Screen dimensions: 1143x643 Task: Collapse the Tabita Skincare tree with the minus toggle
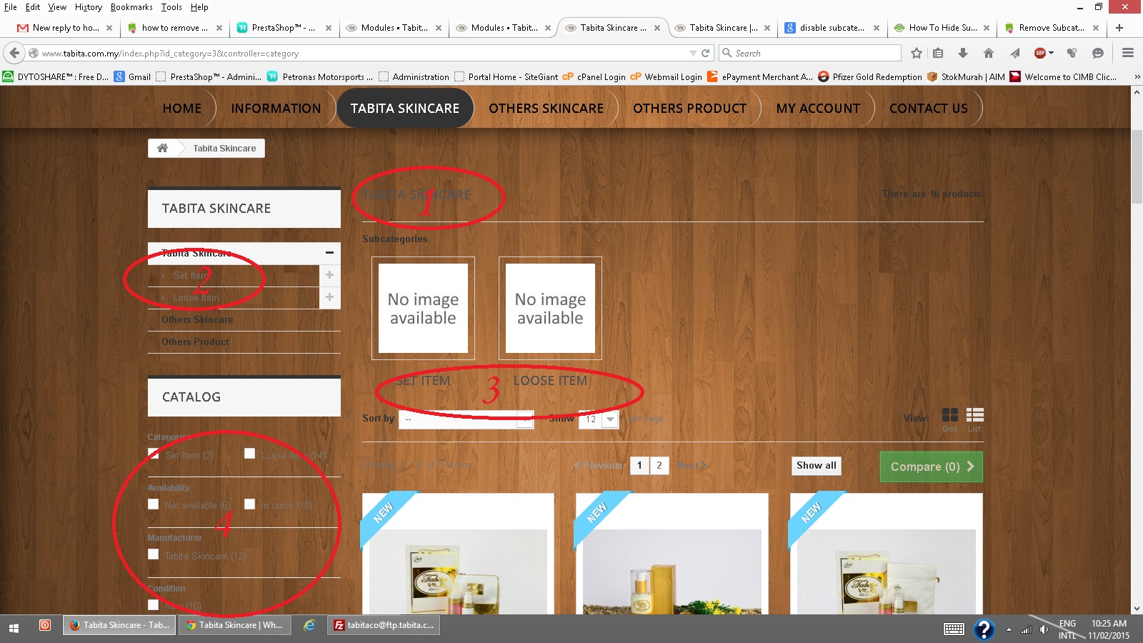(x=329, y=252)
